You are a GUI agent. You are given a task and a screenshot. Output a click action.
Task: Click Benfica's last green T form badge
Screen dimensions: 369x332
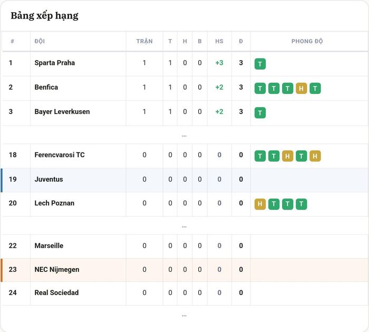(315, 88)
